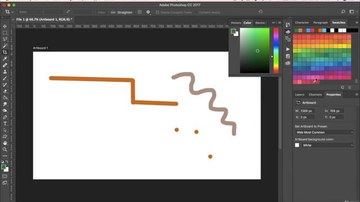This screenshot has width=360, height=202.
Task: Swap foreground and background colors
Action: [x=7, y=162]
